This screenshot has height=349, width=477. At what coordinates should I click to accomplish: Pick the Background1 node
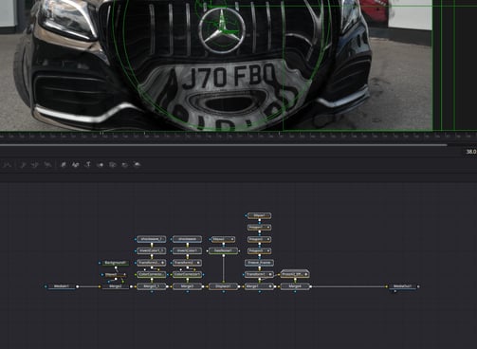pos(116,263)
